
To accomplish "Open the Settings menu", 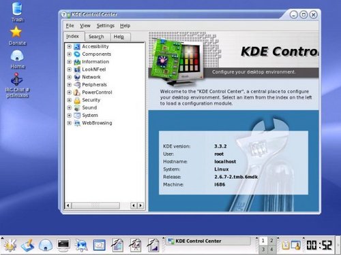I will click(105, 26).
